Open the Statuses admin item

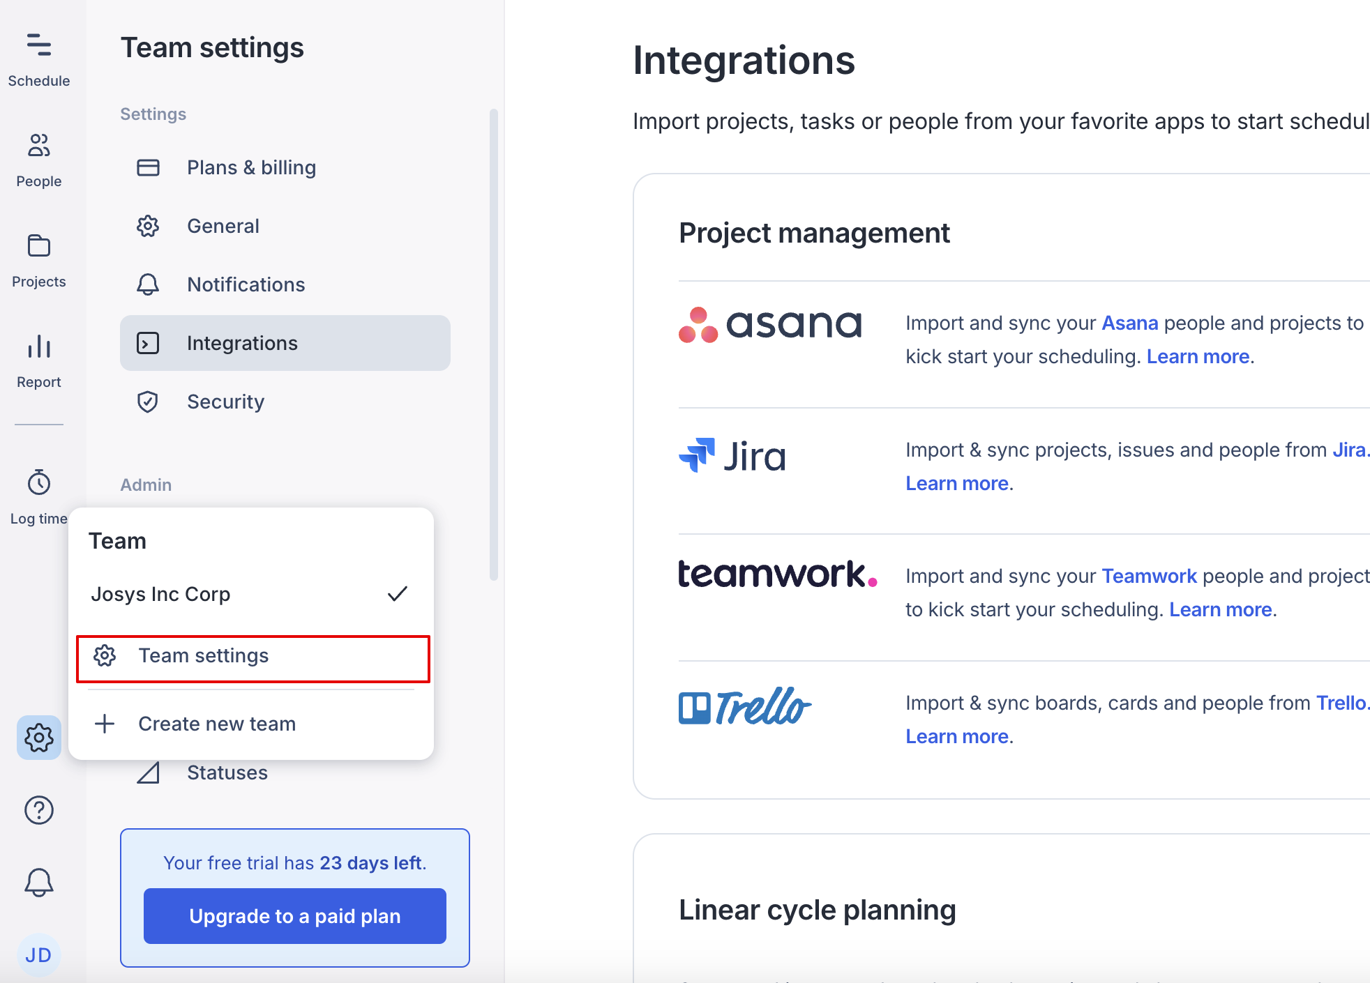[227, 772]
